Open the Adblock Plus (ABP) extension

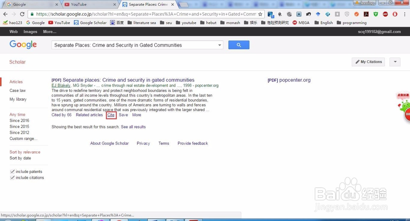pos(385,14)
